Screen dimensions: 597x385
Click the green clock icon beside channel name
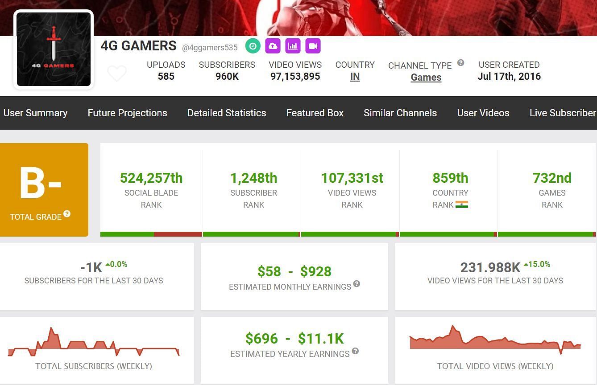coord(253,46)
